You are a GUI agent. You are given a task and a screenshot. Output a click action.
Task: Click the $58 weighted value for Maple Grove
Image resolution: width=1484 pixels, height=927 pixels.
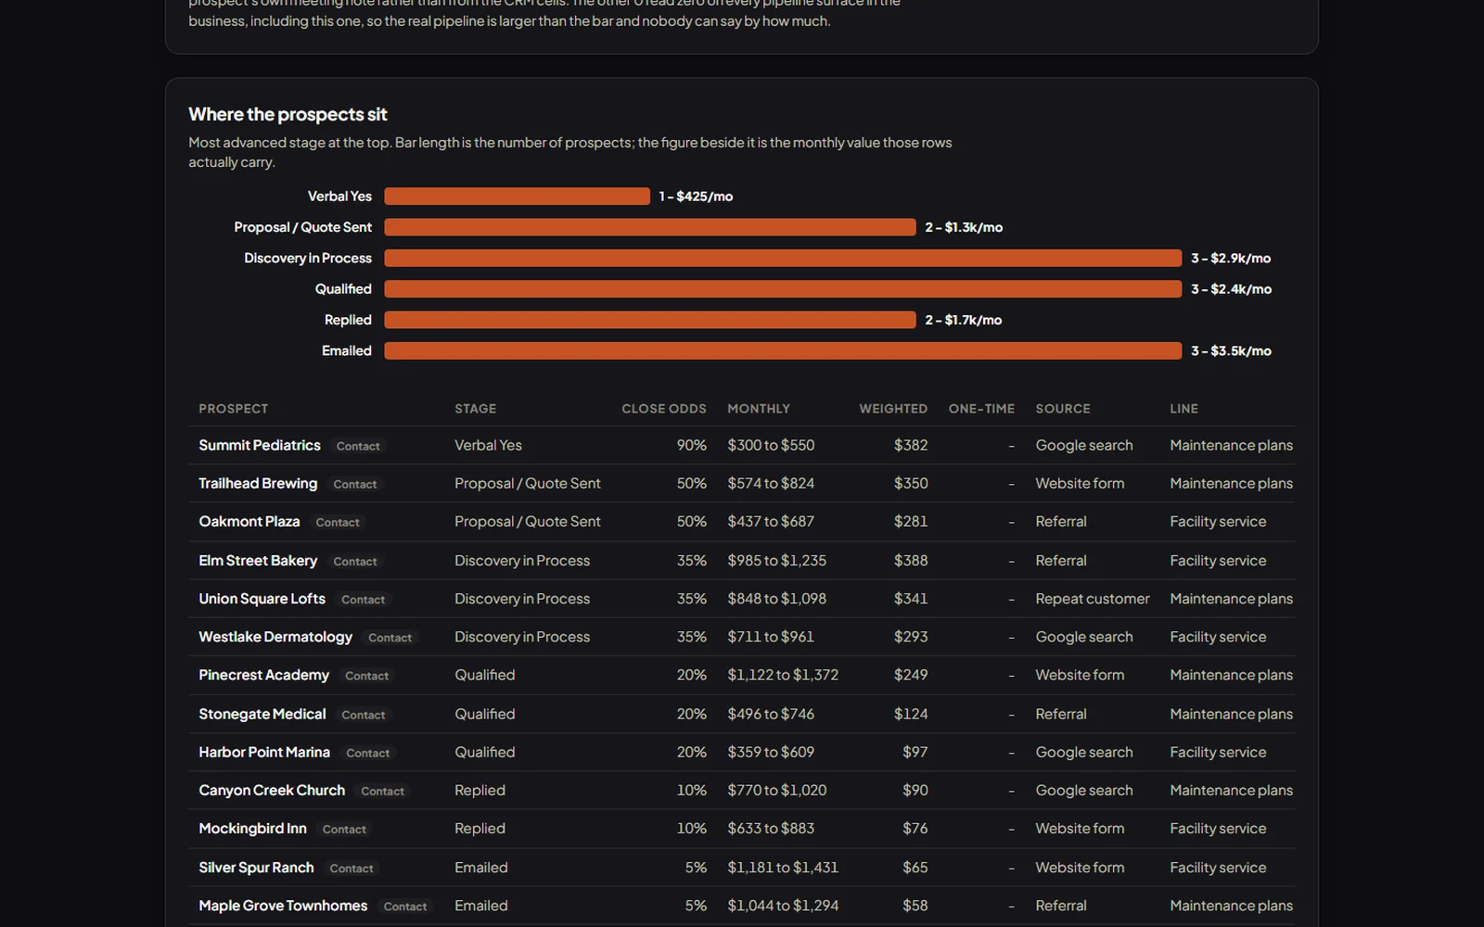pos(915,905)
